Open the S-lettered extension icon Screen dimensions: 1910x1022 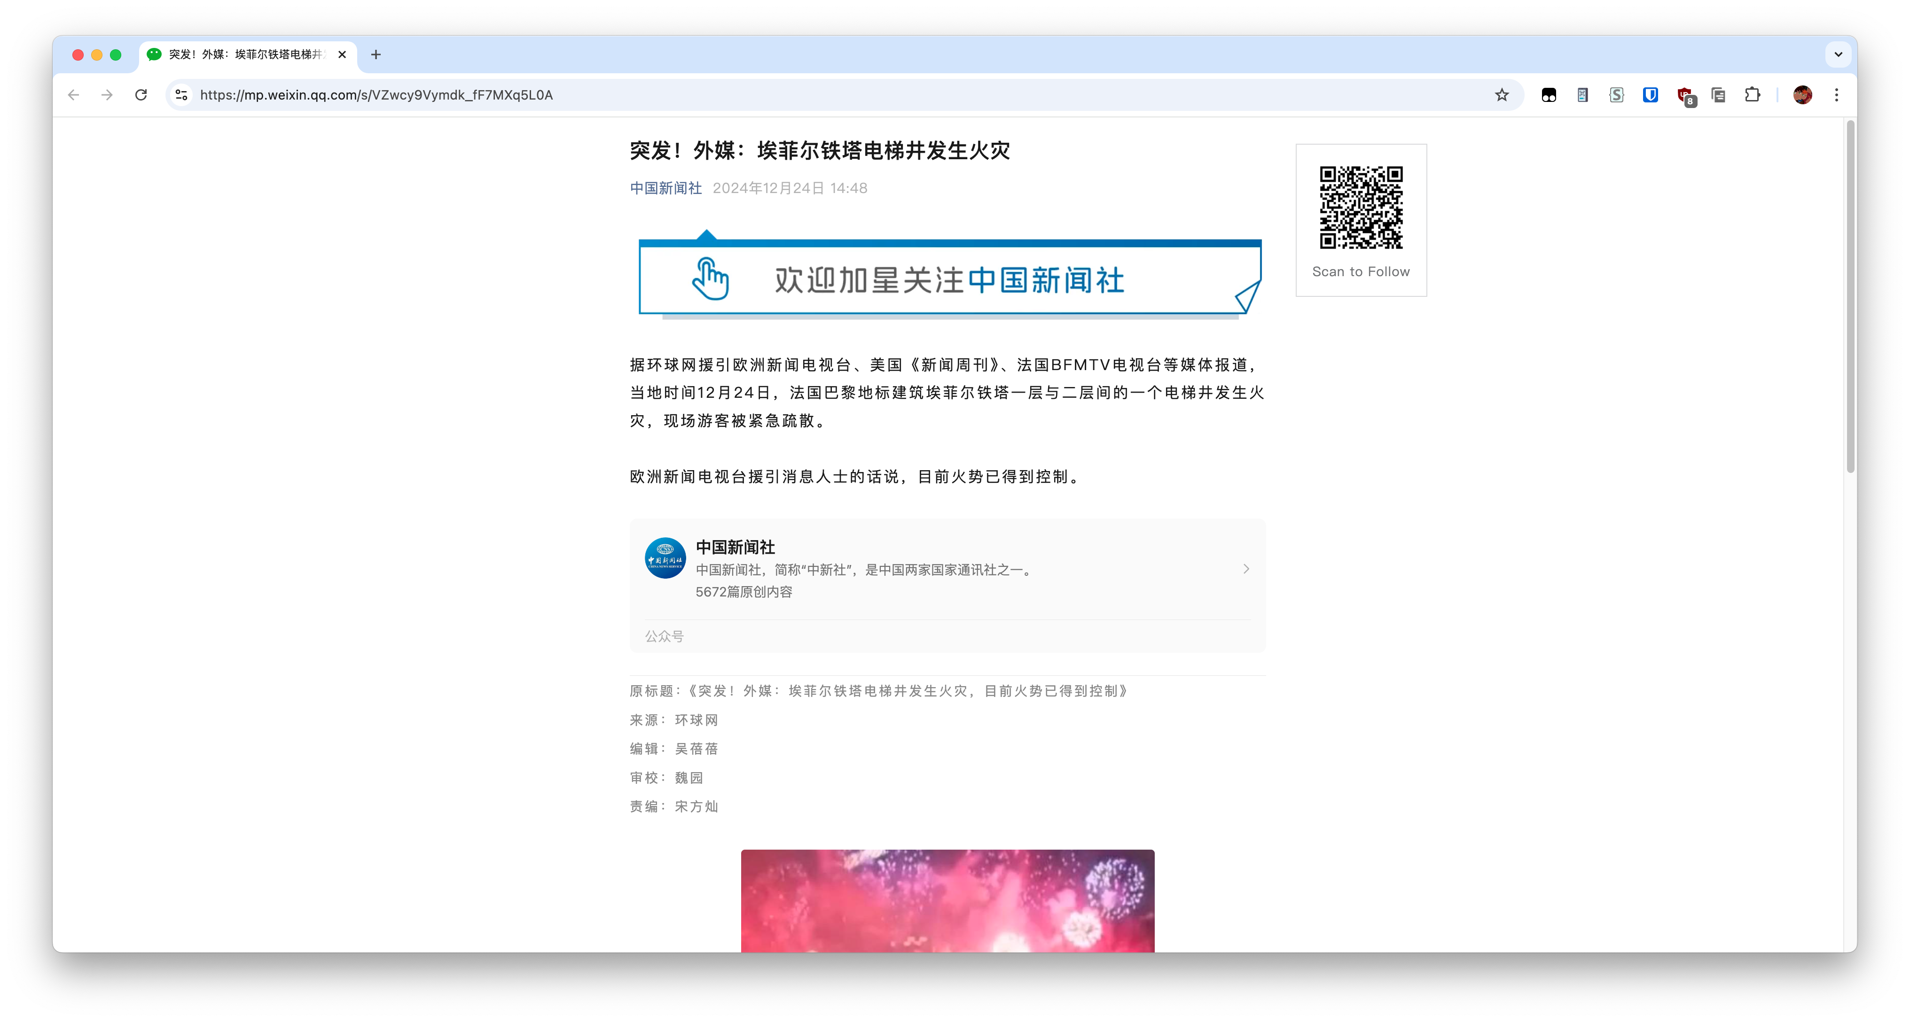pyautogui.click(x=1616, y=95)
